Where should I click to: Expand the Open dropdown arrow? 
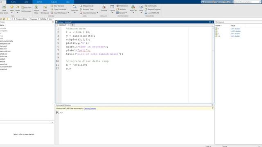coord(18,13)
